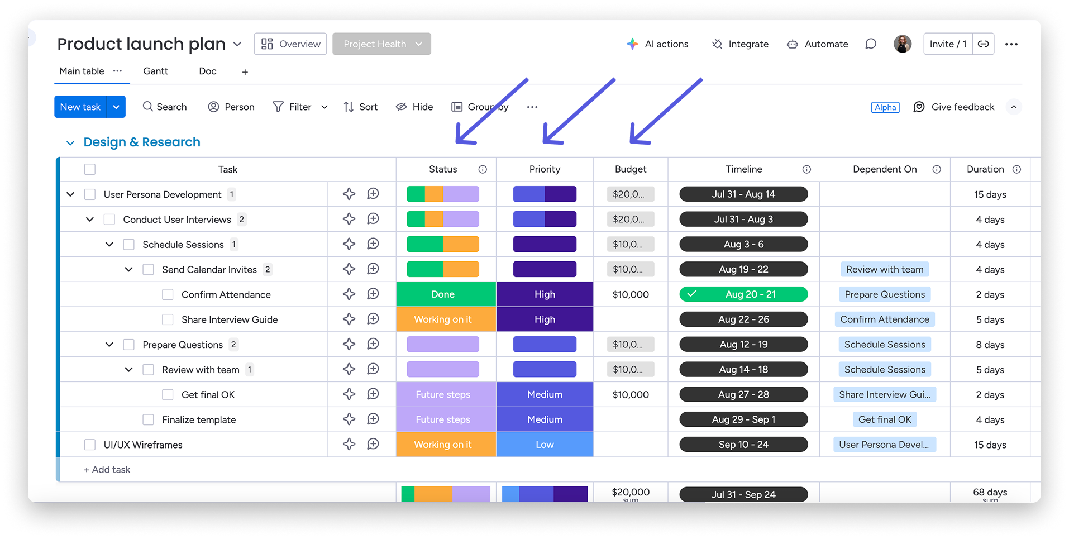Check the Confirm Attendance task checkbox
This screenshot has width=1069, height=539.
point(168,294)
